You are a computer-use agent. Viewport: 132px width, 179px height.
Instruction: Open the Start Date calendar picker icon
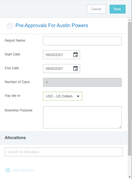click(76, 54)
